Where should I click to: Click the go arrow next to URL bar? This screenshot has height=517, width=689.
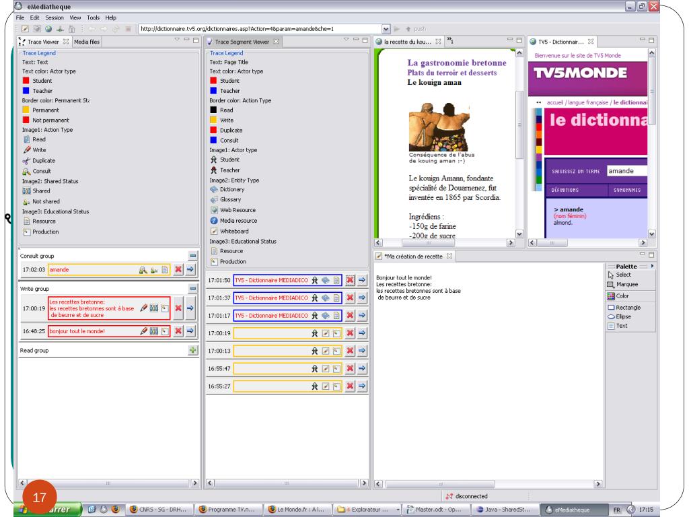(x=397, y=29)
